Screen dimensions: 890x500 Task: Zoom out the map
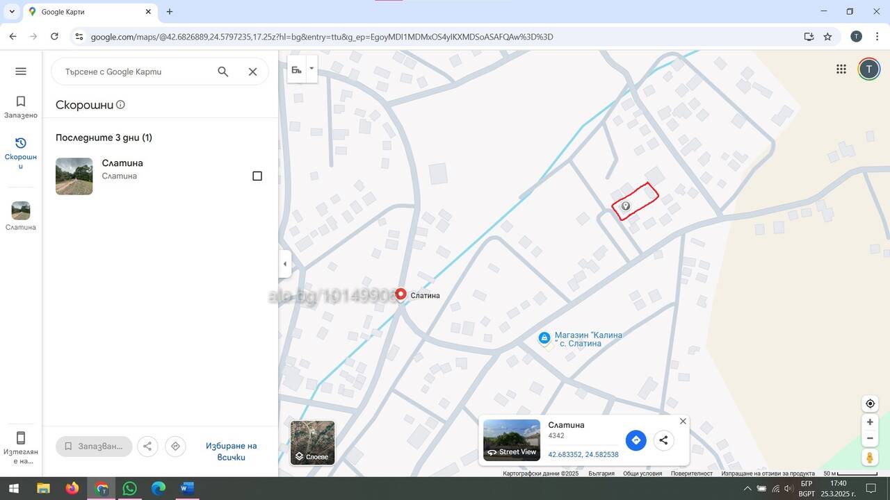[870, 439]
